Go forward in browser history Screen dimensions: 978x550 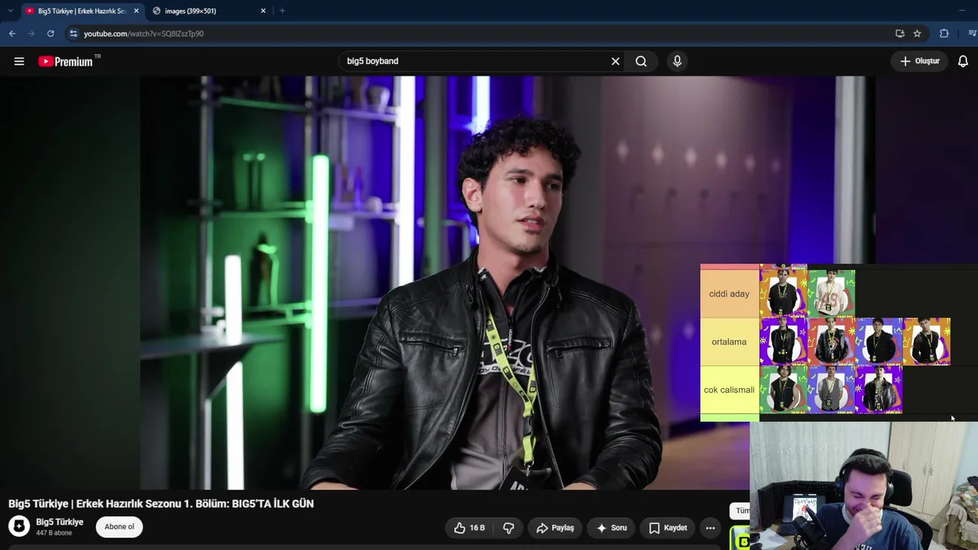(31, 34)
